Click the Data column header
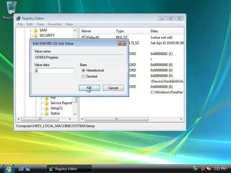 pos(167,31)
